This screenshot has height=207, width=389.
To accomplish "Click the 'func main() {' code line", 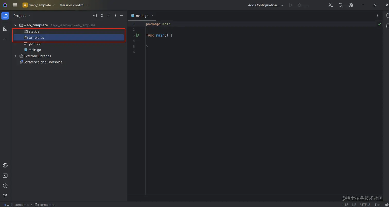I will pos(159,35).
